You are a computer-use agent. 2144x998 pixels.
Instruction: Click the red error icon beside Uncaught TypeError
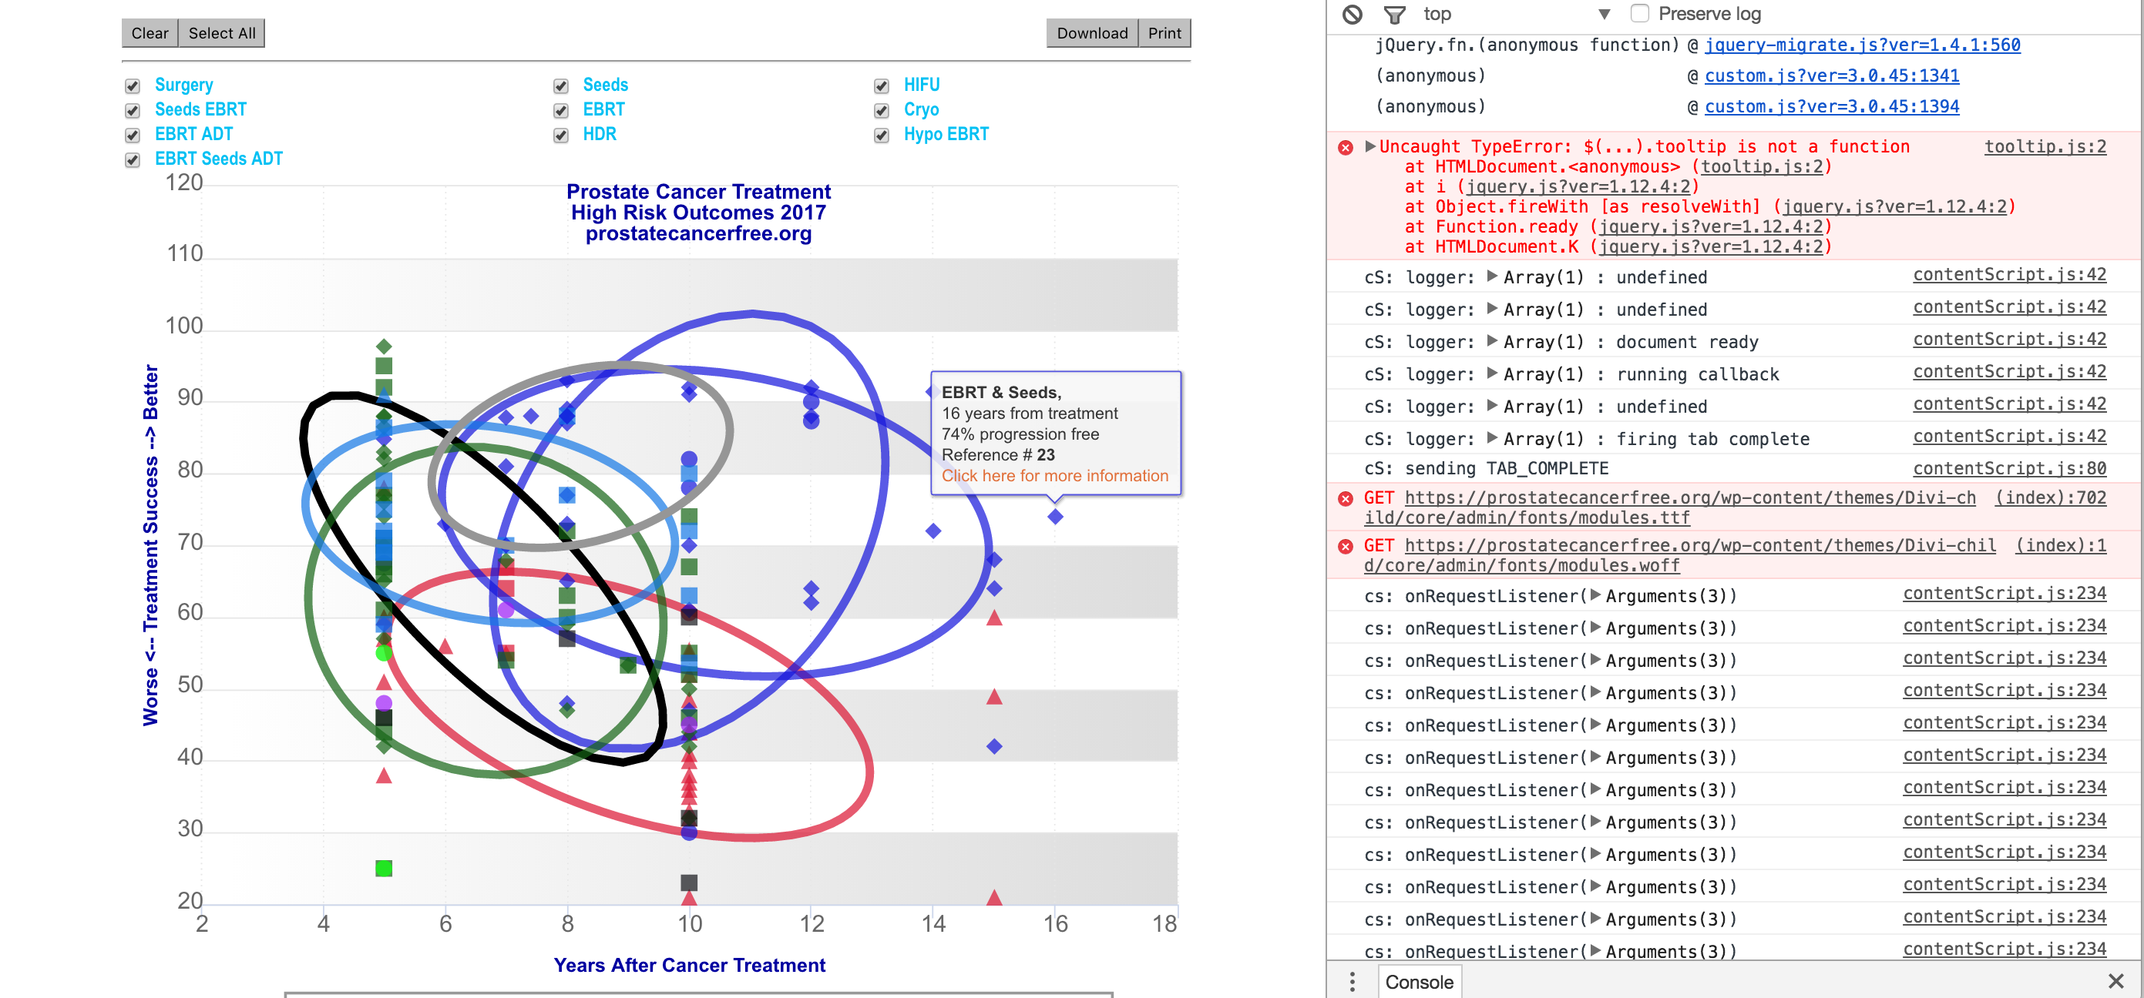click(1345, 148)
